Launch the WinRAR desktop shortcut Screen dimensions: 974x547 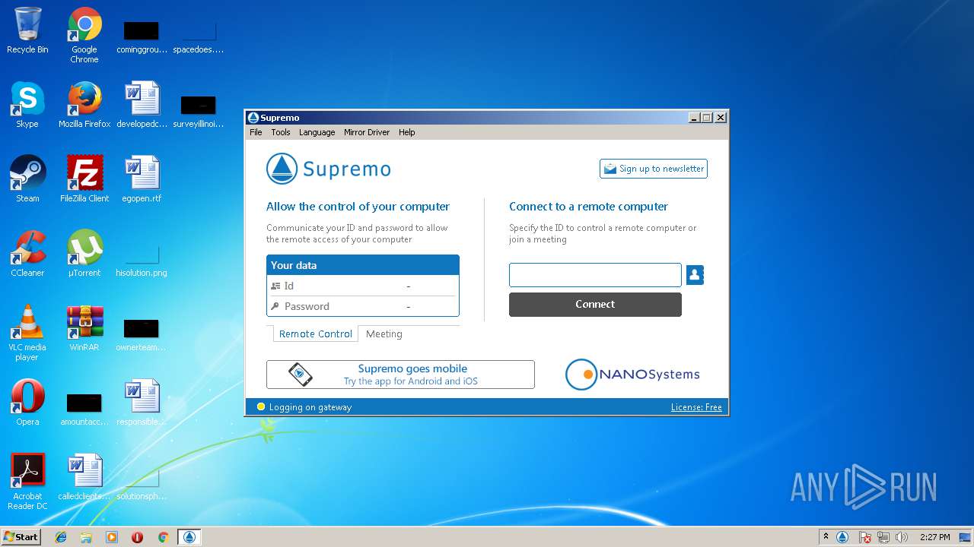[84, 328]
